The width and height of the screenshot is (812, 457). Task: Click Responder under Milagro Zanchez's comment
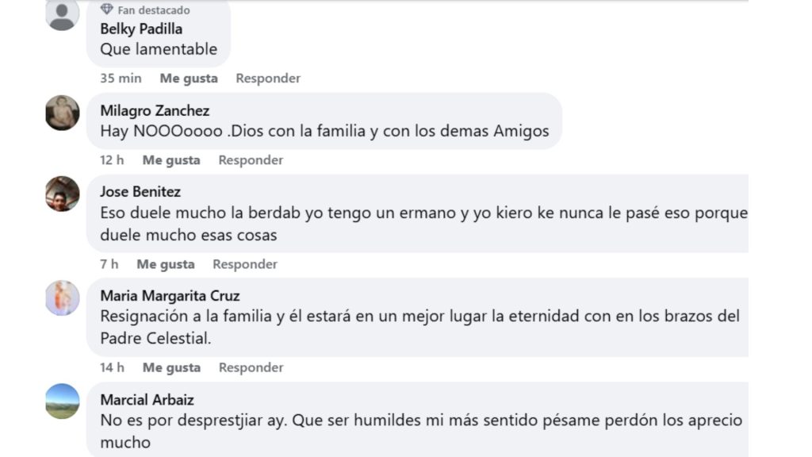coord(251,159)
